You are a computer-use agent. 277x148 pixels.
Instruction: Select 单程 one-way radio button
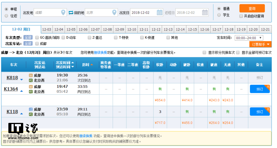click(x=6, y=9)
